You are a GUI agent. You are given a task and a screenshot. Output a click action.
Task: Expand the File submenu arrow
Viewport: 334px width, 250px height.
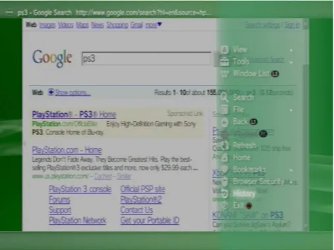point(291,110)
